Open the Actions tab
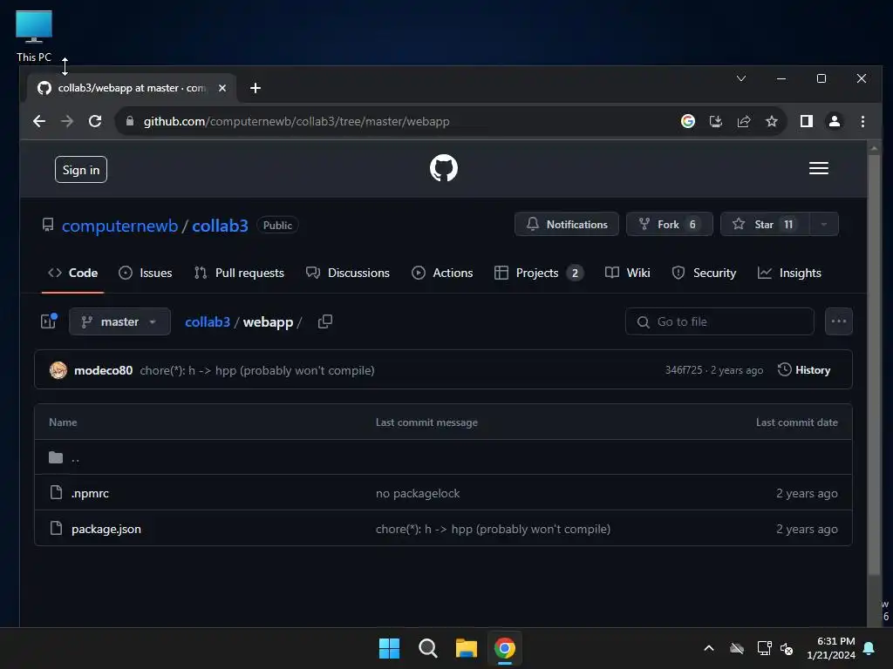Viewport: 893px width, 669px height. (x=442, y=273)
